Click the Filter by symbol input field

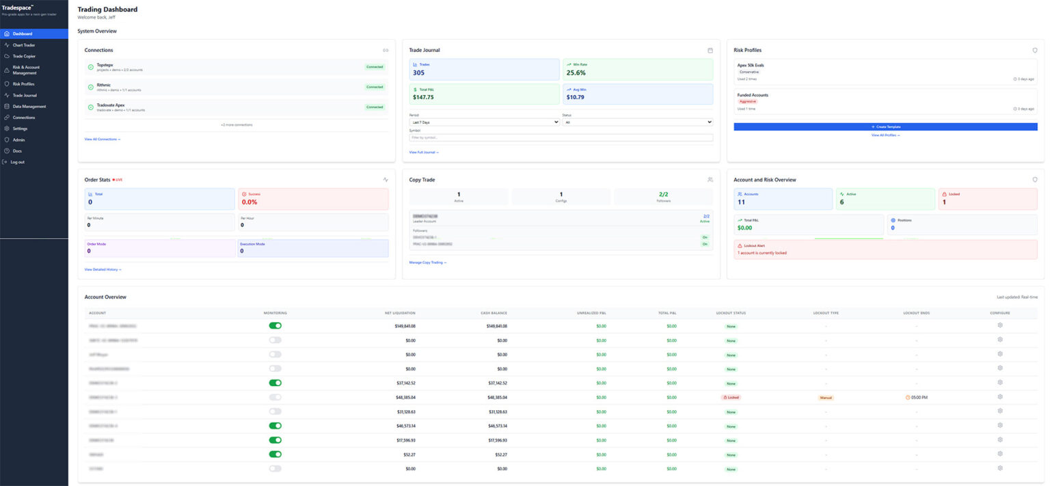point(561,137)
